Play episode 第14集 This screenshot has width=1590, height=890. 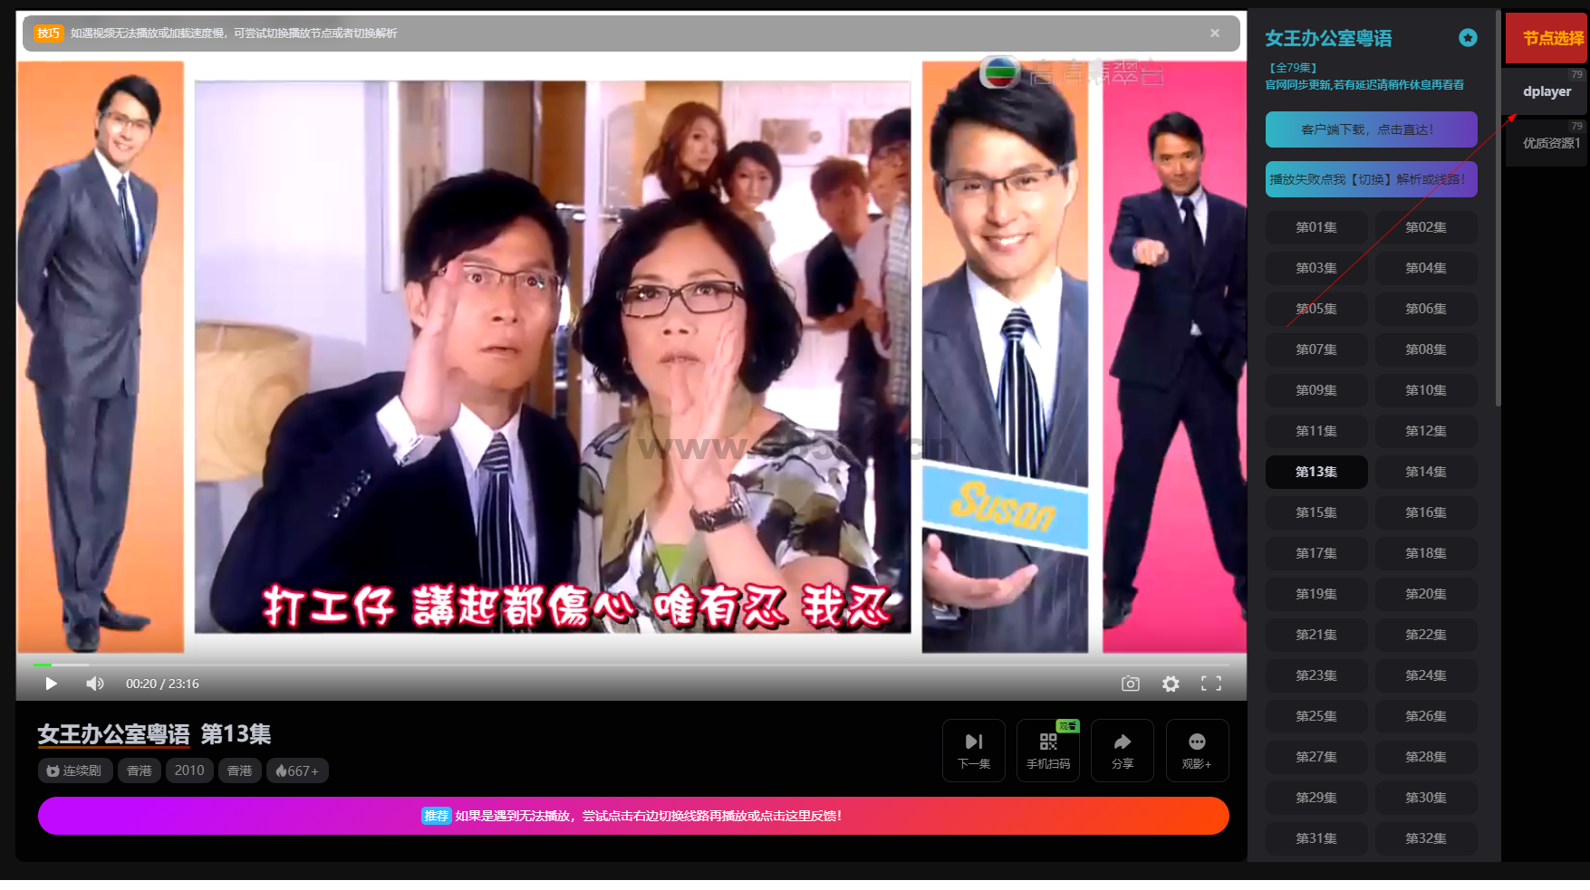(1426, 472)
